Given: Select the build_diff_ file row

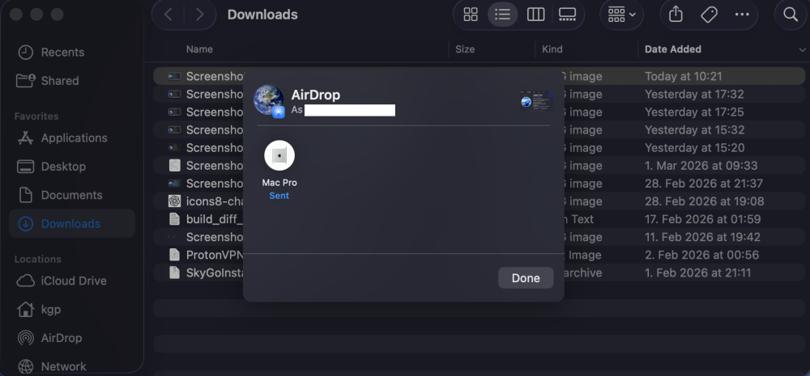Looking at the screenshot, I should click(x=479, y=219).
